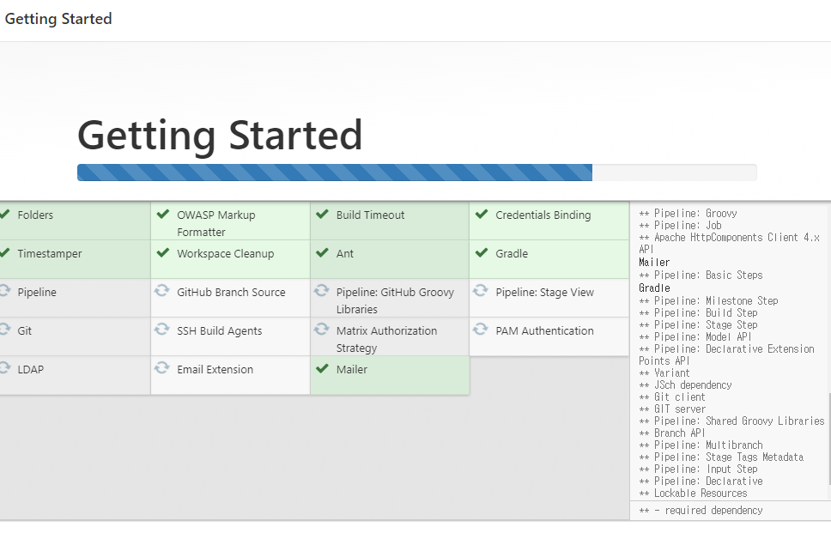The image size is (831, 545).
Task: Select the Timestamper plugin label
Action: (x=50, y=254)
